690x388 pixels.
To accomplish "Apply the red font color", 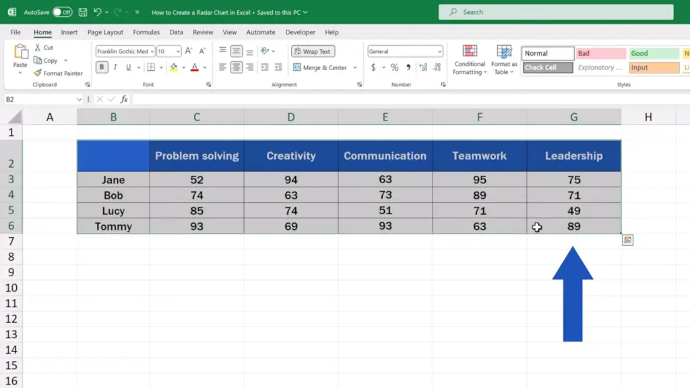I will tap(195, 67).
